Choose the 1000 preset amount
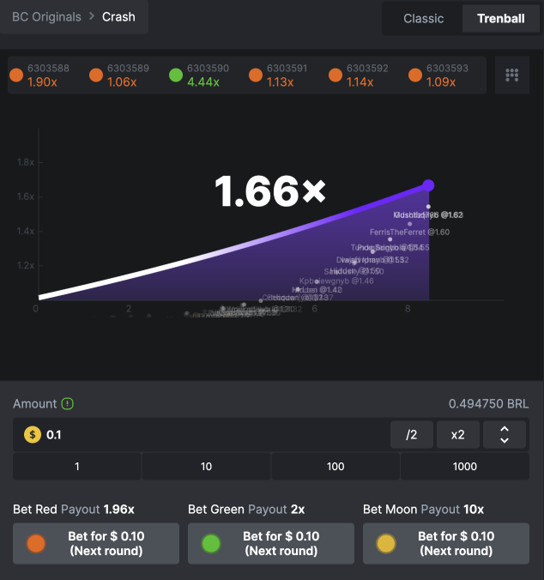544x580 pixels. pyautogui.click(x=465, y=467)
